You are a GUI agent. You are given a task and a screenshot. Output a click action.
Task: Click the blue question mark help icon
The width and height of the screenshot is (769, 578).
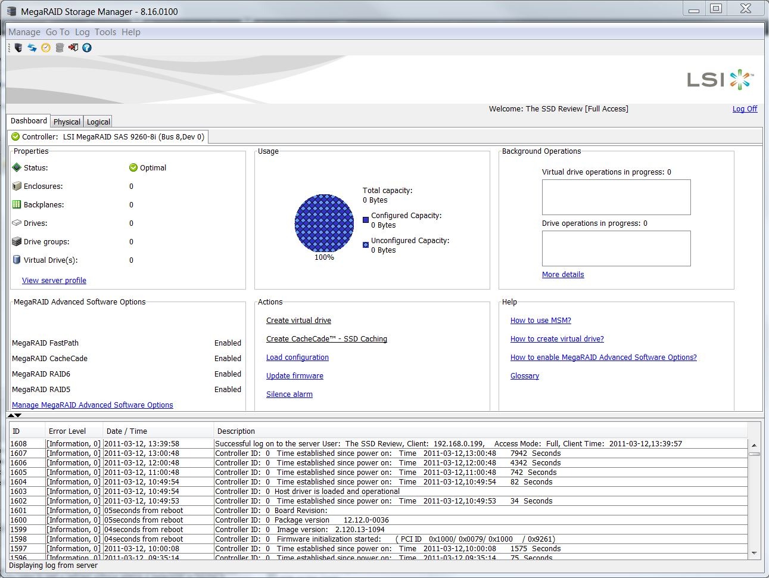[x=87, y=48]
